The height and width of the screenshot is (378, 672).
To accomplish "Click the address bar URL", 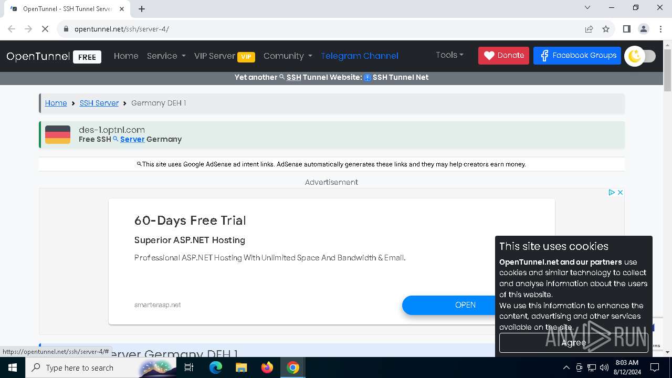I will click(122, 29).
